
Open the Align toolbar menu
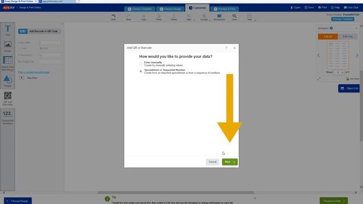(190, 17)
